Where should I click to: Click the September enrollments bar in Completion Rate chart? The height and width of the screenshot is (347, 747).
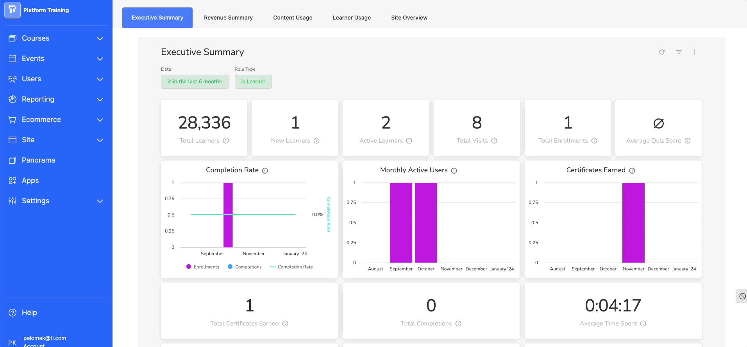228,215
